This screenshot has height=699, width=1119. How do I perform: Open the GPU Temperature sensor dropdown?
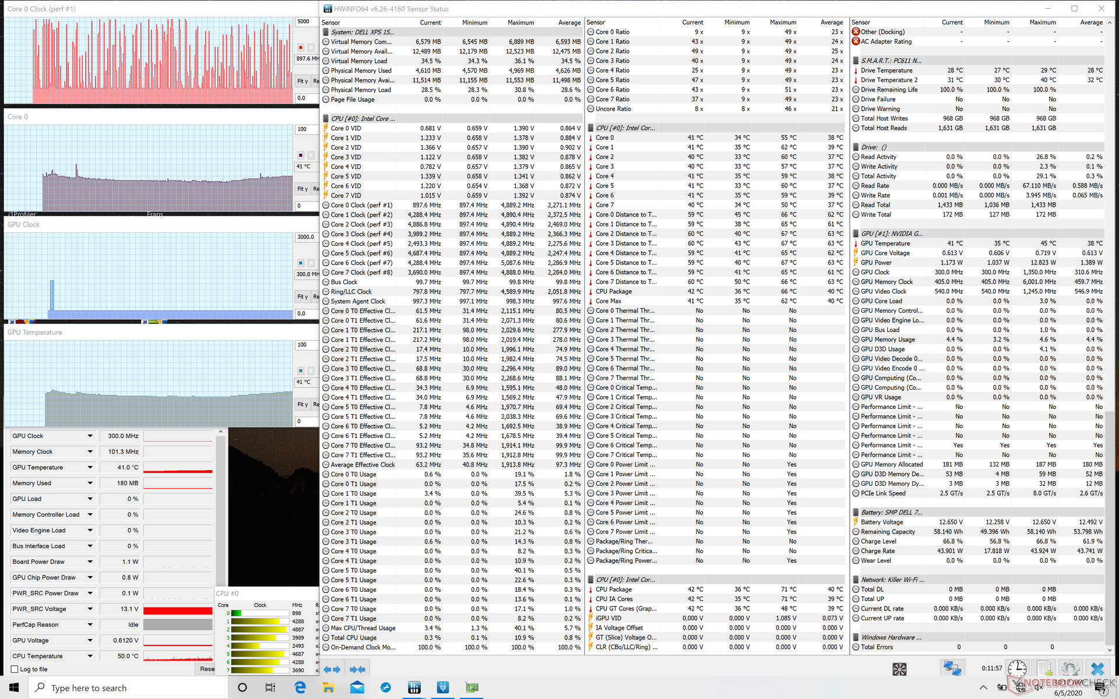[90, 467]
